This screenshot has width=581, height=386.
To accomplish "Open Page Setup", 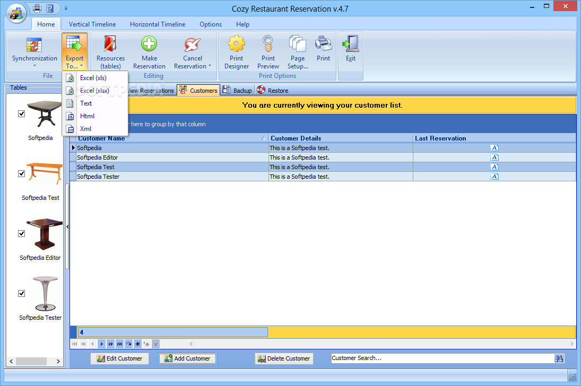I will (x=298, y=52).
